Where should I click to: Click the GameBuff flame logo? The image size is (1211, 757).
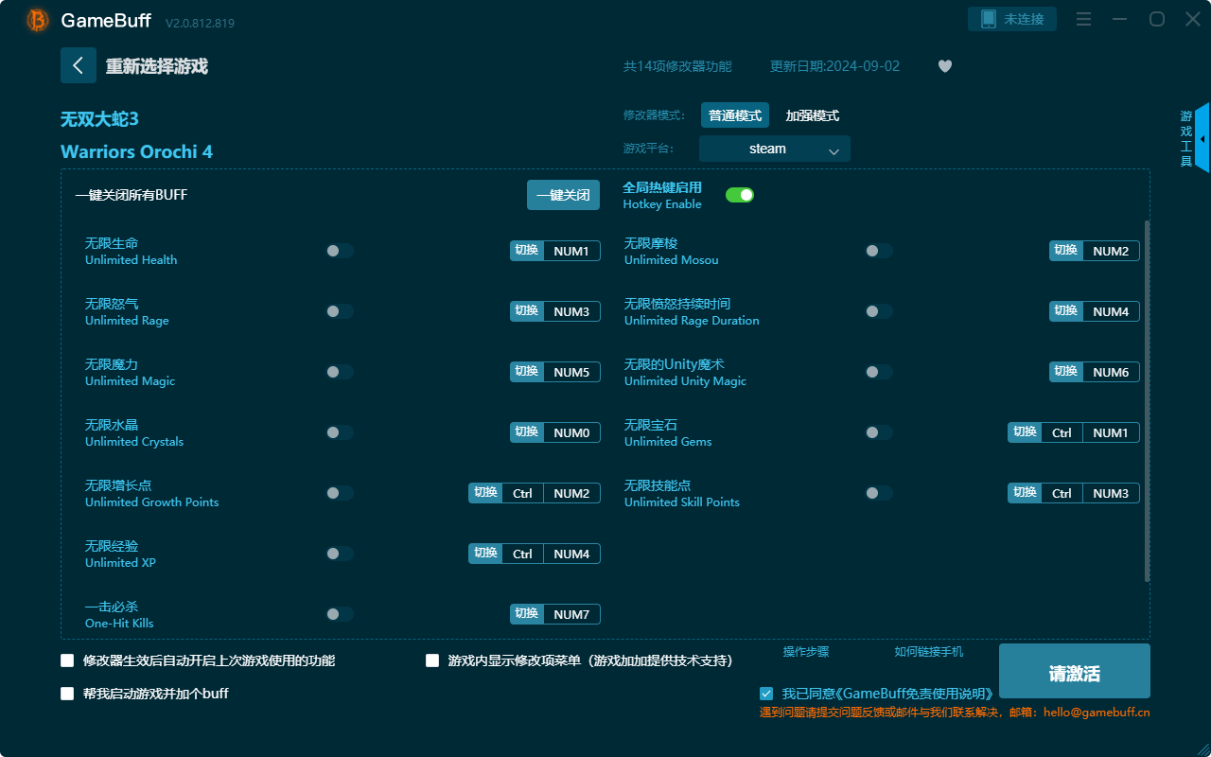coord(36,19)
